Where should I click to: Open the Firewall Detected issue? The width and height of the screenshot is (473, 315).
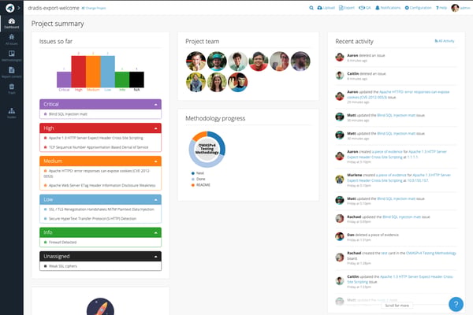62,242
